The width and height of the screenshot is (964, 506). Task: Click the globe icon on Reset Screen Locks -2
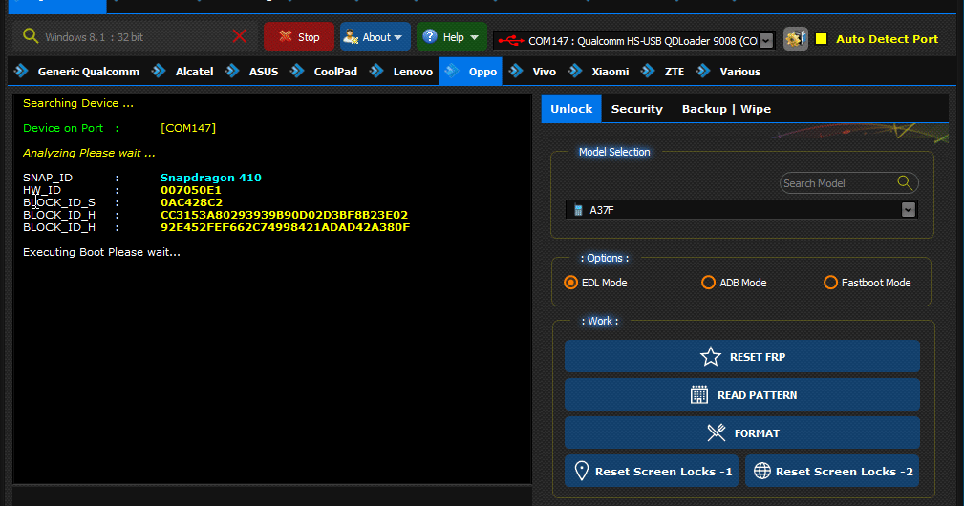tap(762, 471)
